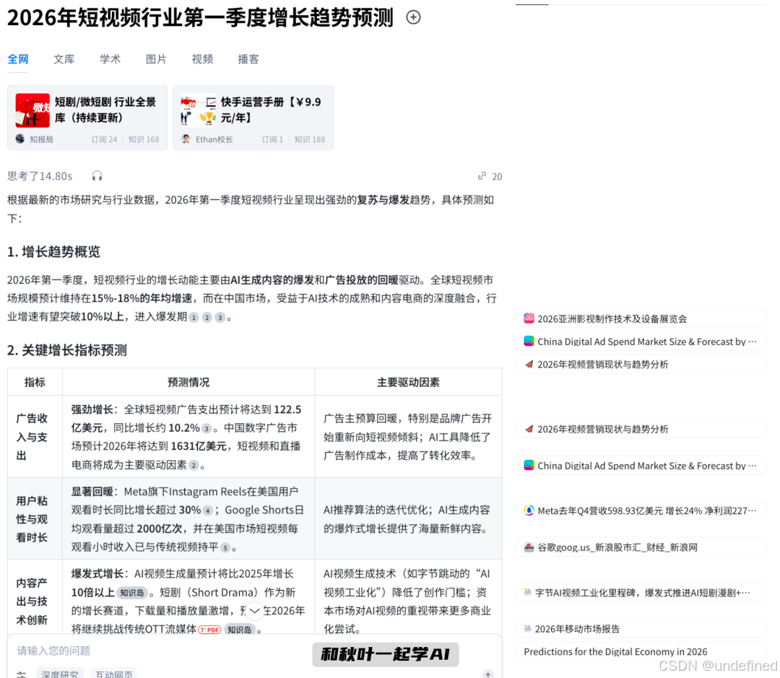Open the 学术 search tab
This screenshot has height=678, width=780.
(110, 59)
